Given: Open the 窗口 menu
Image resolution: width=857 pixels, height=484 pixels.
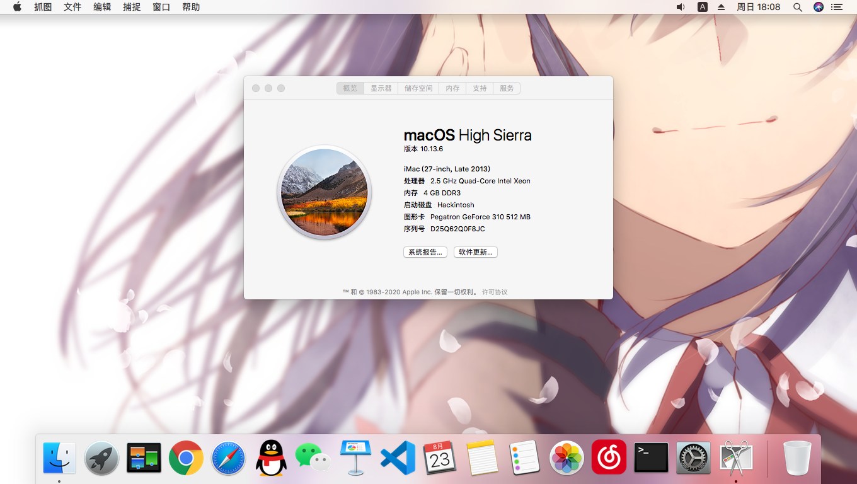Looking at the screenshot, I should click(x=161, y=7).
